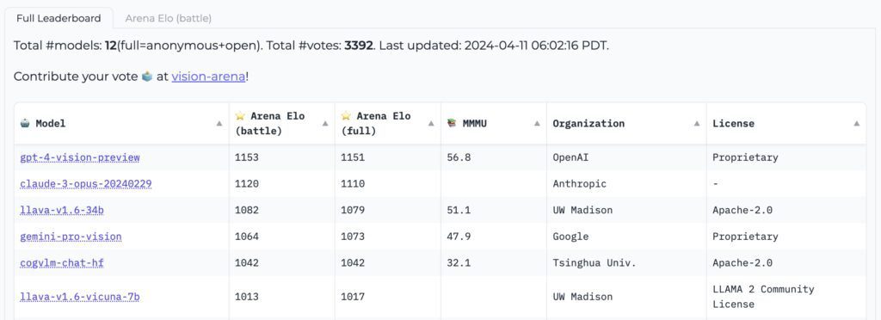This screenshot has height=320, width=881.
Task: Open the gemini-pro-vision model link
Action: [71, 237]
